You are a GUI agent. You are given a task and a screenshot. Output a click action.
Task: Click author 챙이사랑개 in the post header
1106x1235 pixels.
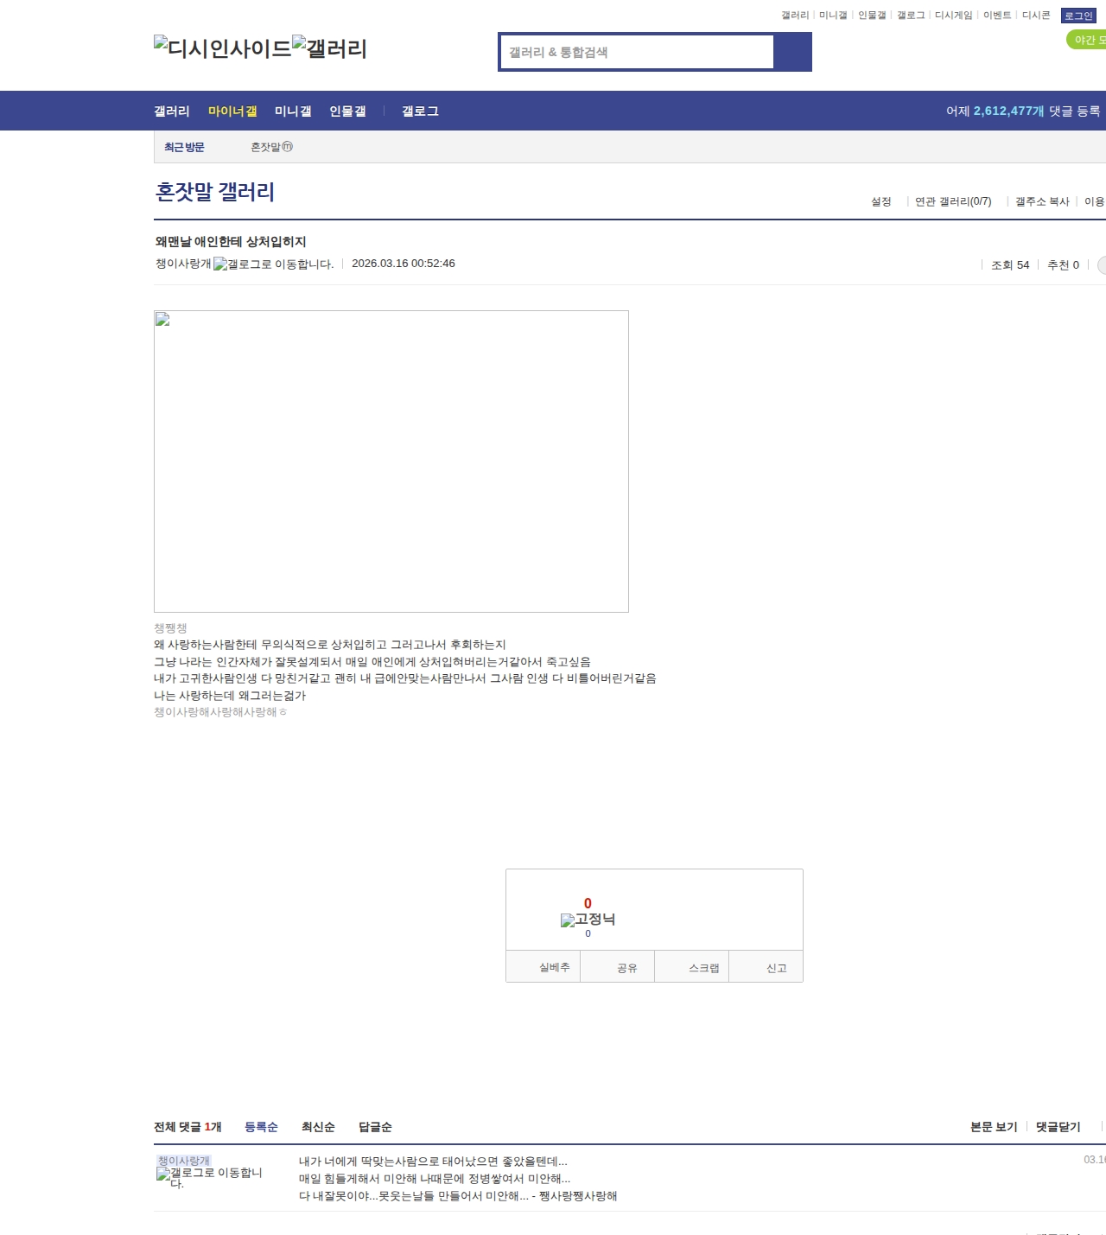(183, 264)
